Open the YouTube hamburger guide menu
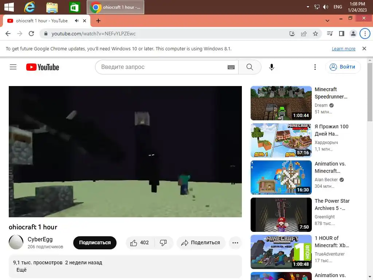Screen dimensions: 373x280 pyautogui.click(x=13, y=67)
